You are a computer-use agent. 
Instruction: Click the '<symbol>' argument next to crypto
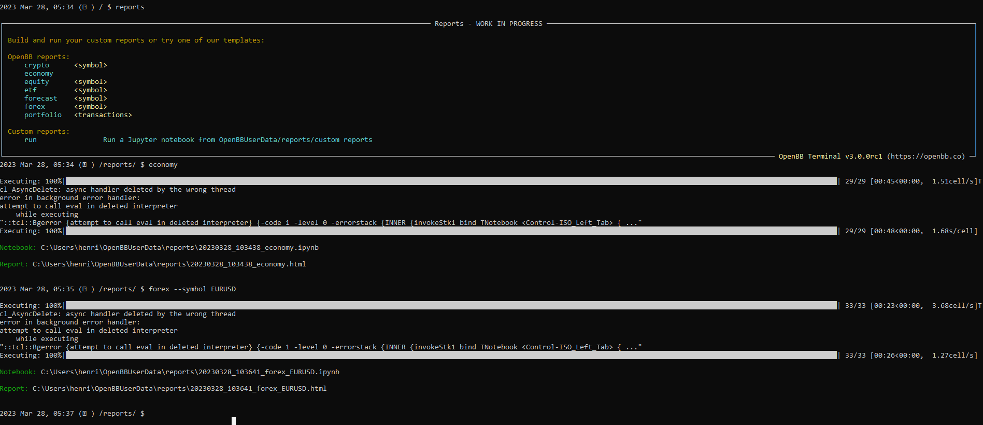pos(91,65)
